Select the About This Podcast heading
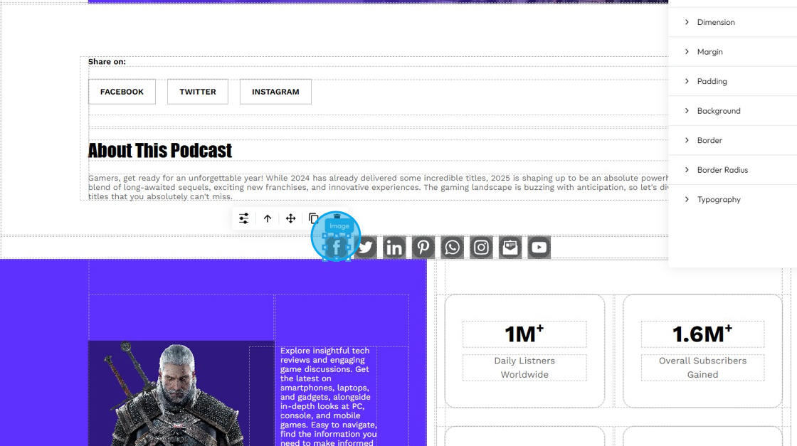Image resolution: width=797 pixels, height=446 pixels. click(160, 150)
